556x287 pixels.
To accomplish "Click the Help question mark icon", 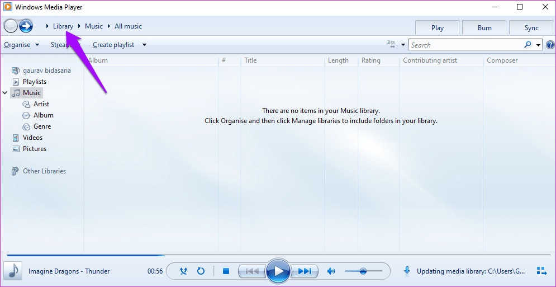I will pos(550,45).
